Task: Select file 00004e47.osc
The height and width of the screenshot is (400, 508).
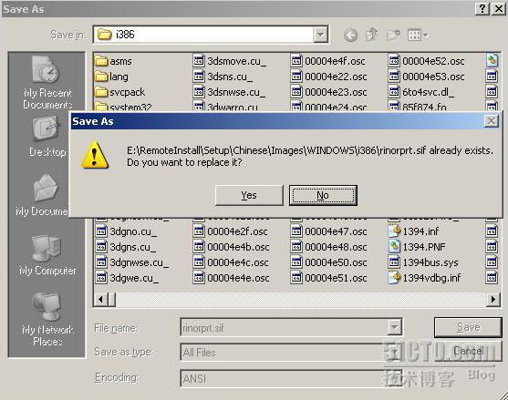Action: [329, 231]
